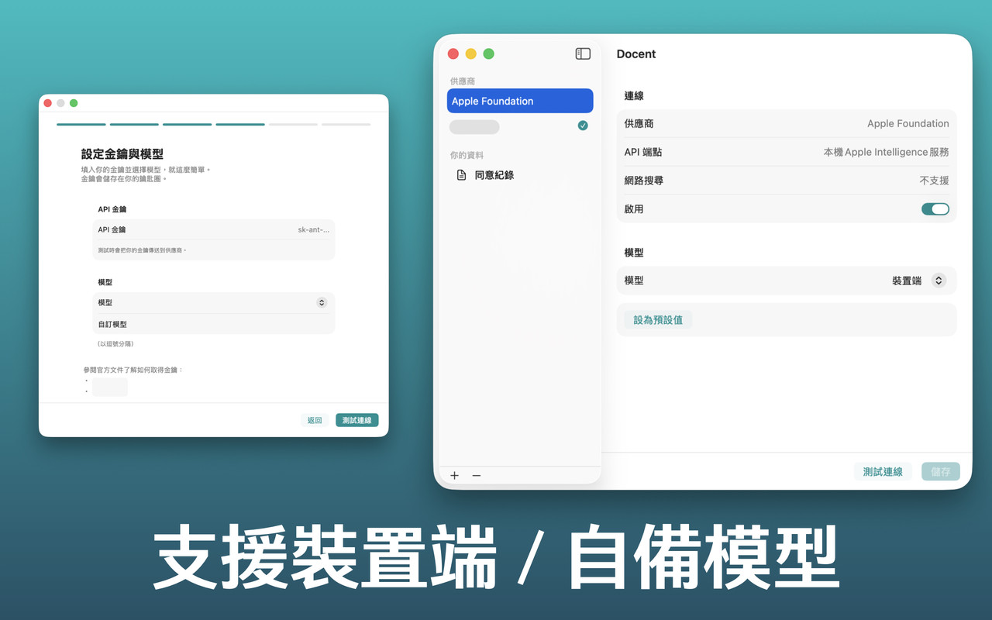
Task: Remove the provider with the minus button
Action: 477,475
